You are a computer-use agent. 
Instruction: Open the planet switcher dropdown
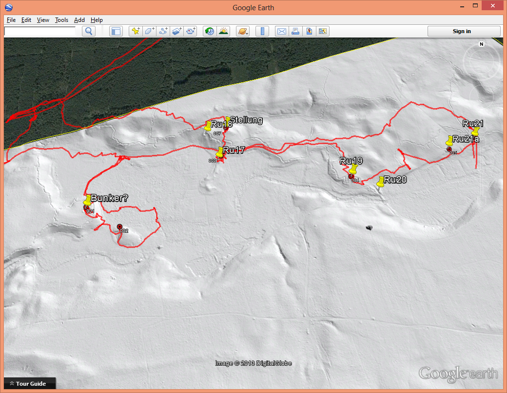[242, 31]
